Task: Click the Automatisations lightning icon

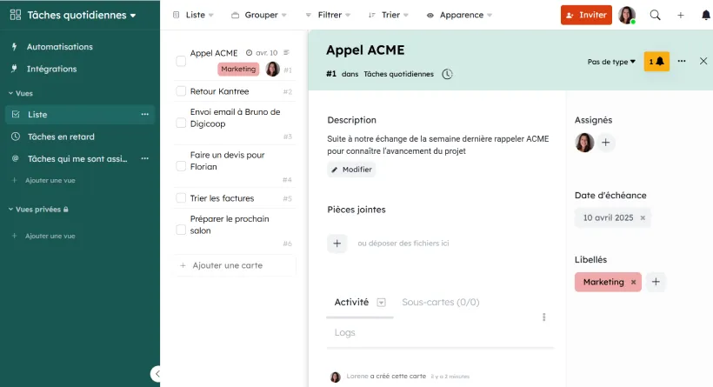Action: point(14,46)
